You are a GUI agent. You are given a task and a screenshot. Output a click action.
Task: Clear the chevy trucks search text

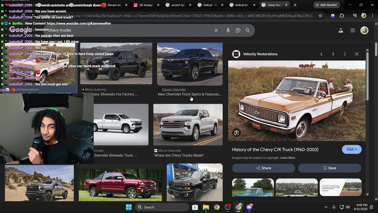pos(216,30)
